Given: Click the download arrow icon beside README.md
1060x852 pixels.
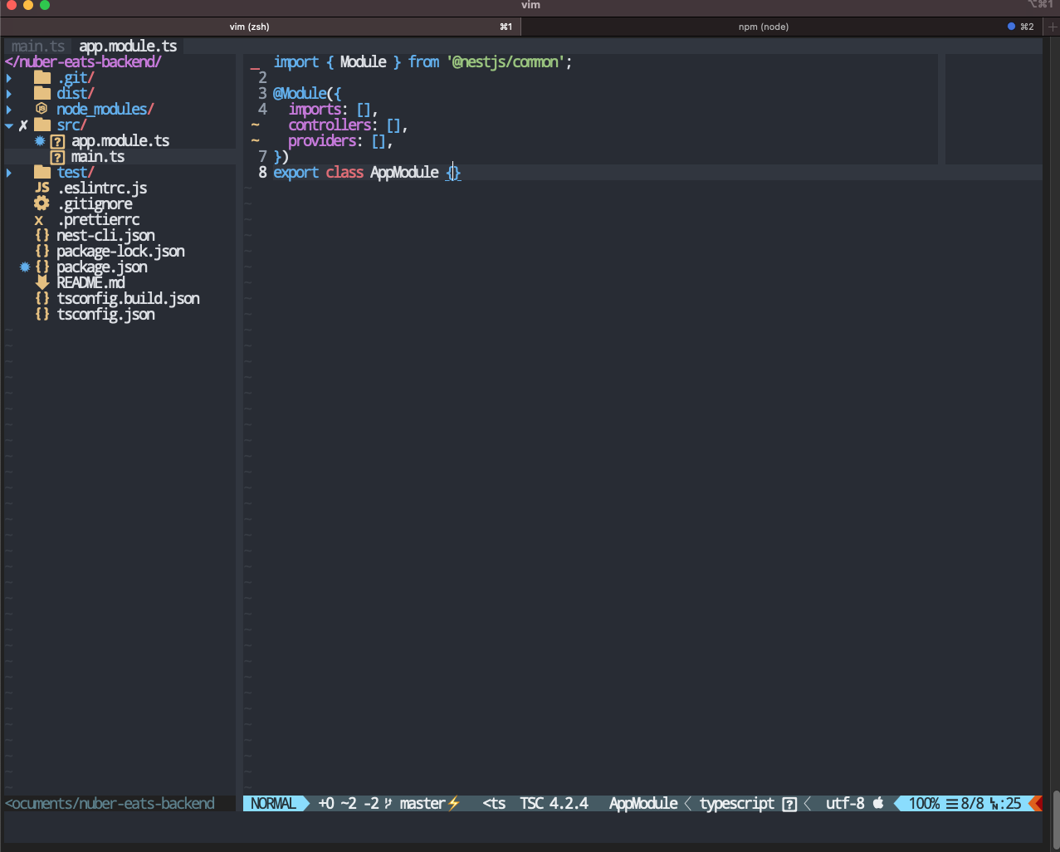Looking at the screenshot, I should (42, 282).
